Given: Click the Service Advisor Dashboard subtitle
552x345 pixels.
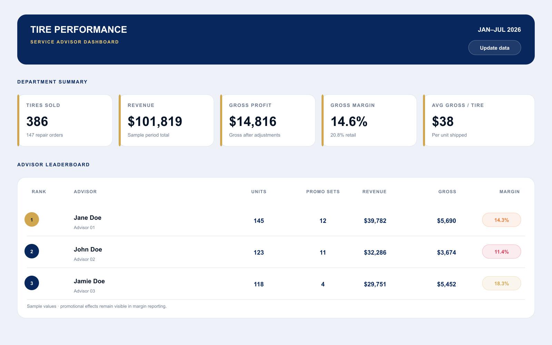Looking at the screenshot, I should click(x=75, y=42).
